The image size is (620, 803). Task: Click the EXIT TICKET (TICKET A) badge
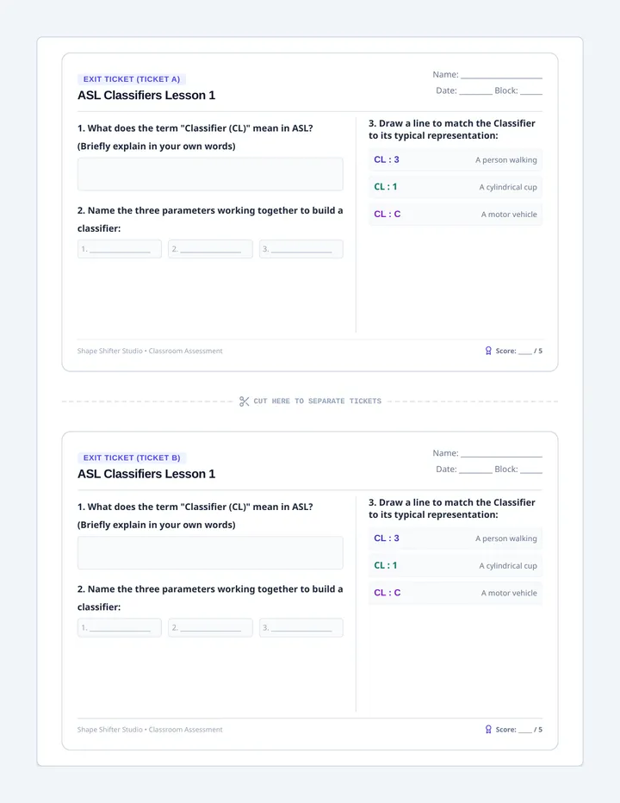point(132,79)
